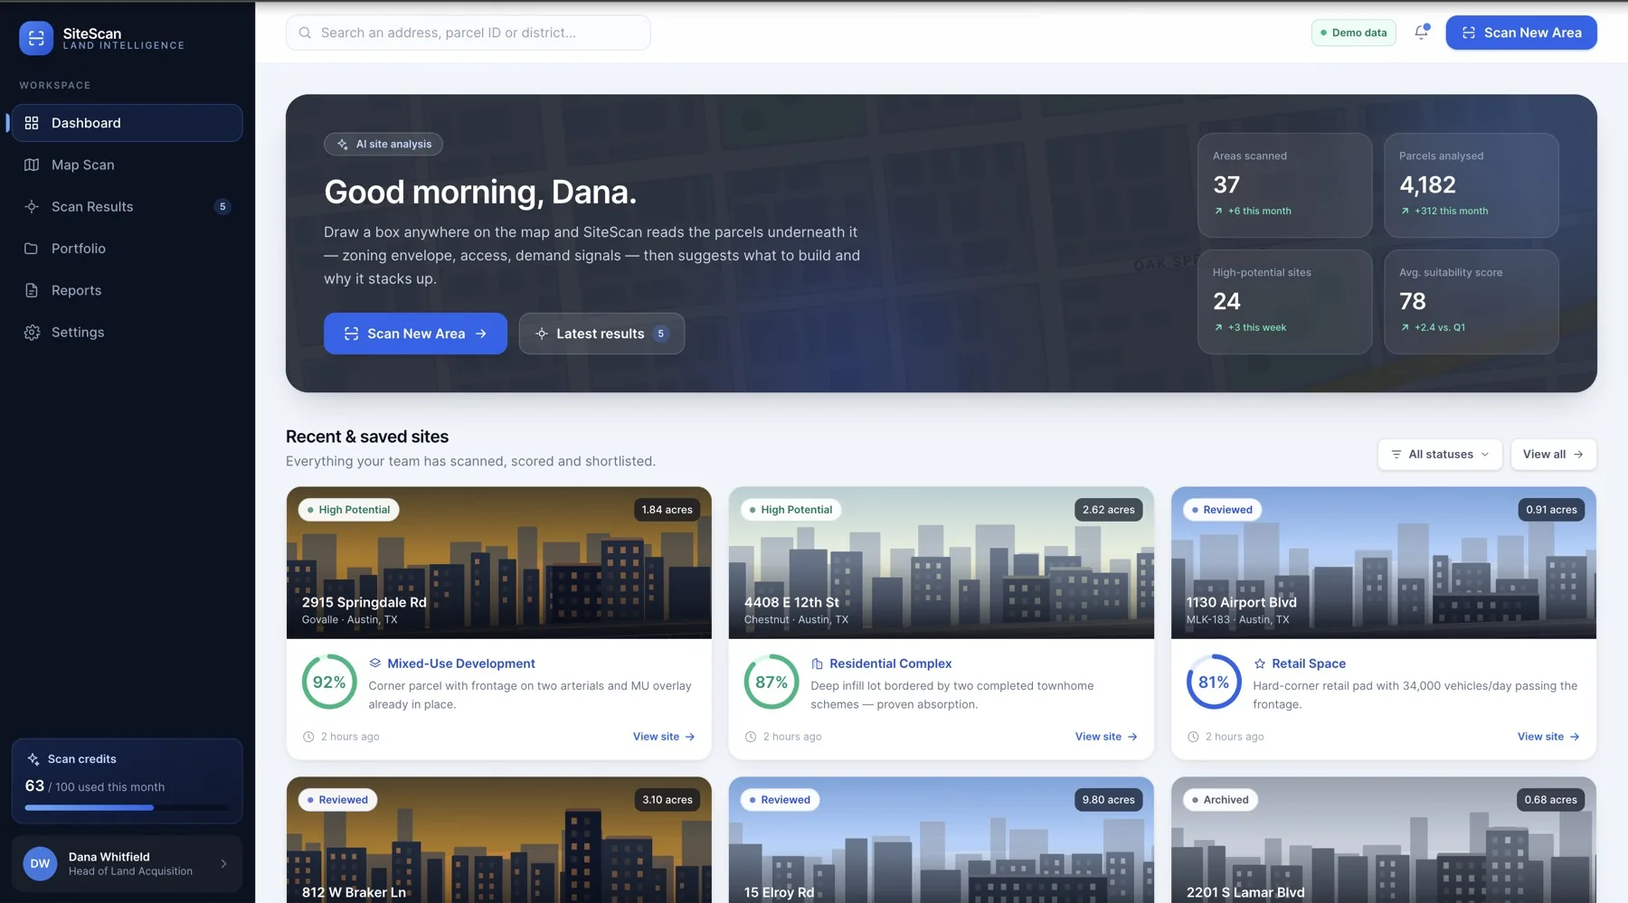
Task: Click the 92% score ring
Action: 329,682
